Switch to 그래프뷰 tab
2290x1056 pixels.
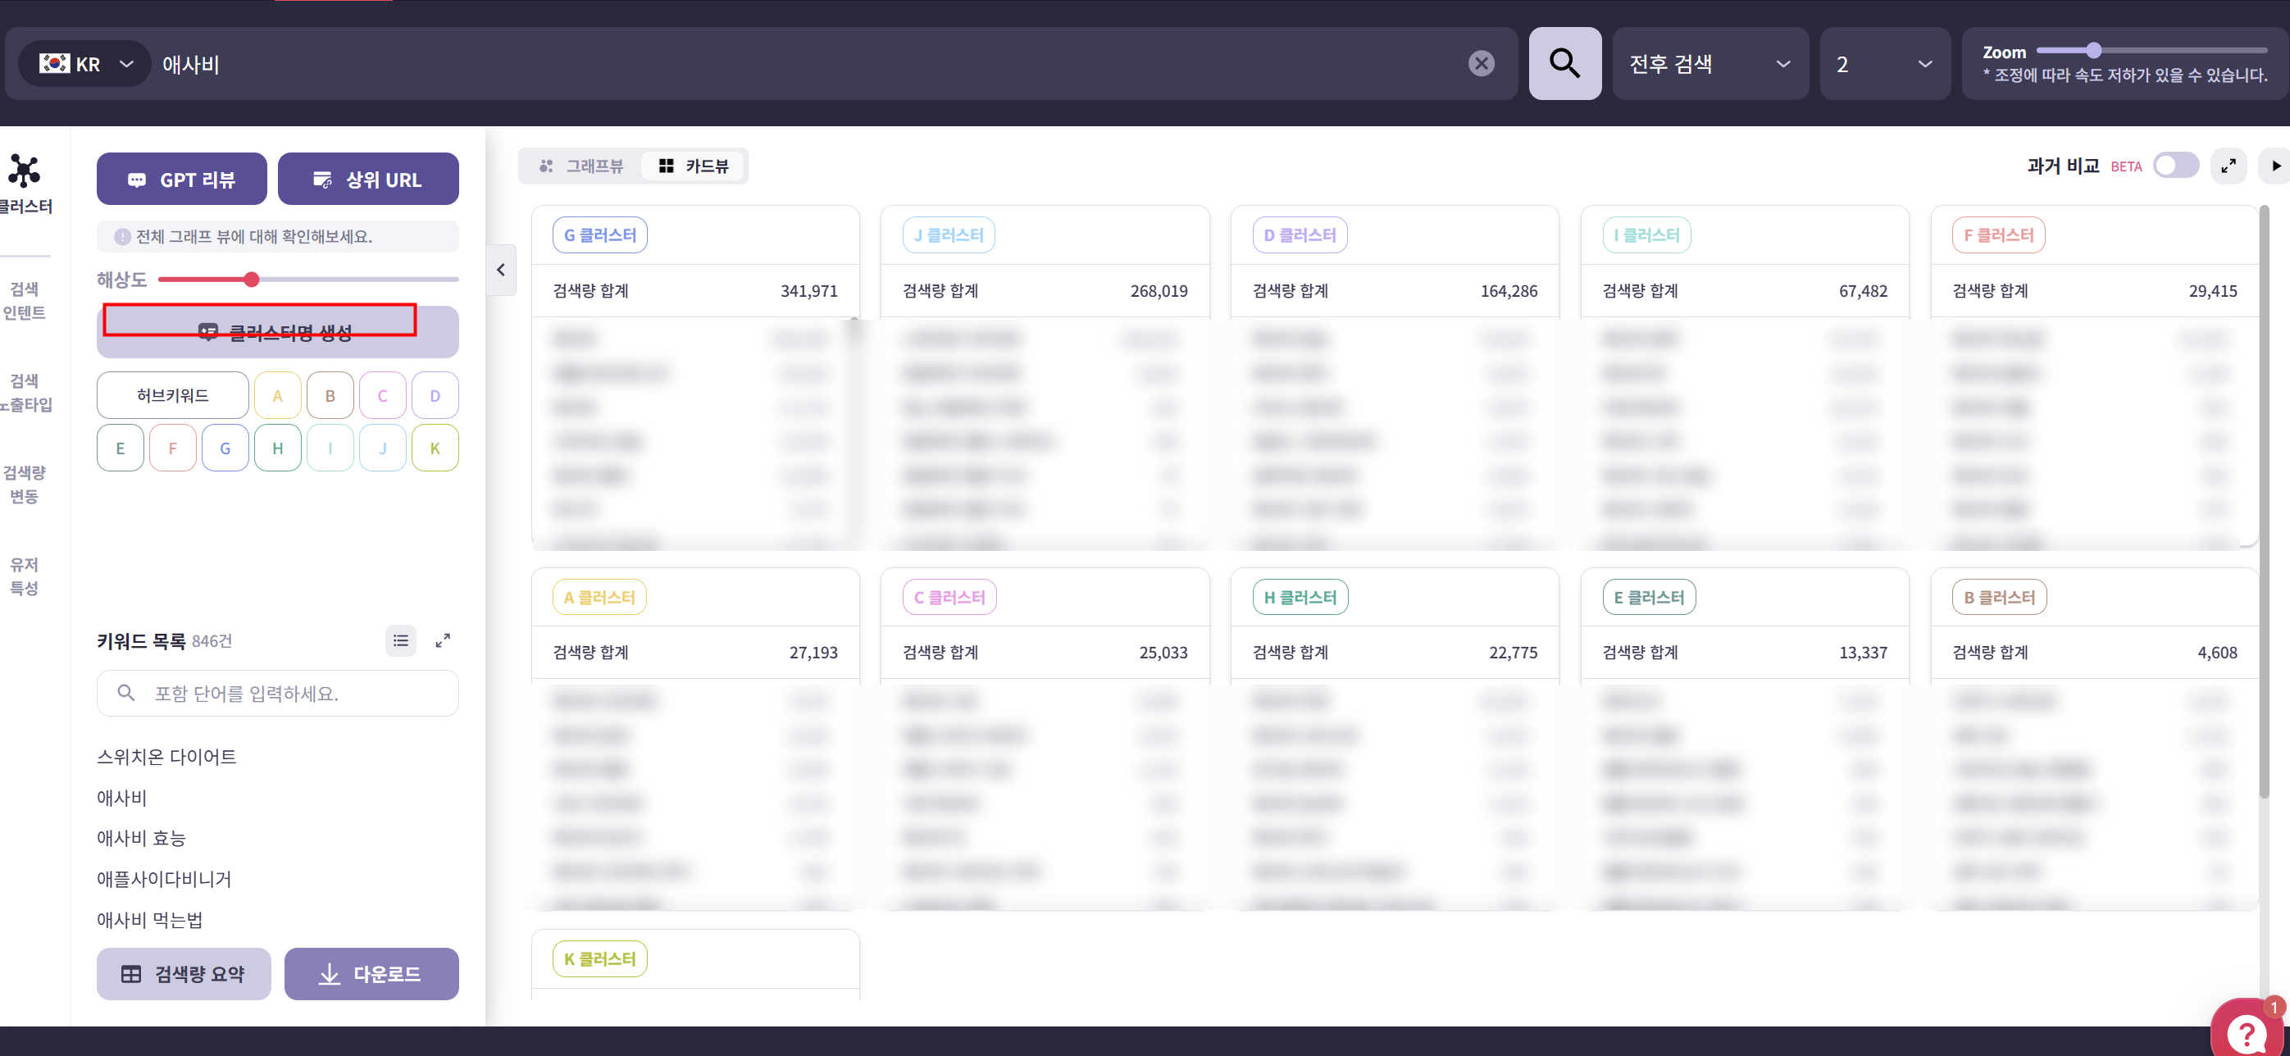pos(582,166)
